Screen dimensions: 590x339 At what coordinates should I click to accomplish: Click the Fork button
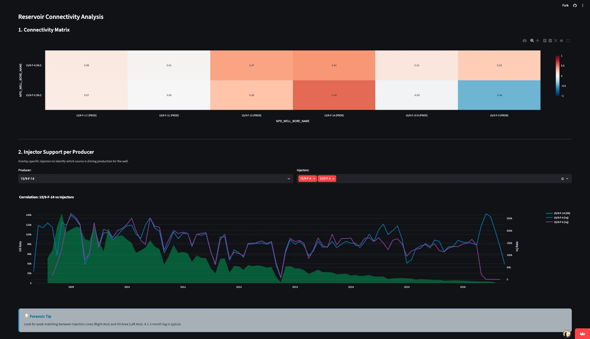click(565, 5)
